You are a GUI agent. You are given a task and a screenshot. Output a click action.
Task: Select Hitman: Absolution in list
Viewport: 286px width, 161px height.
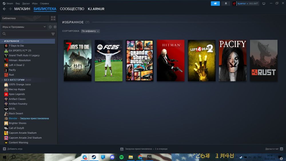point(20,60)
